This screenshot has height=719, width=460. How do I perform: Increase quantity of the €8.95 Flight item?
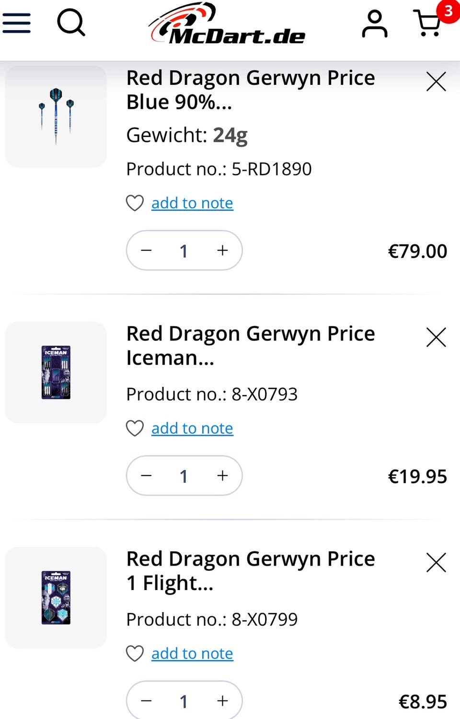[222, 701]
